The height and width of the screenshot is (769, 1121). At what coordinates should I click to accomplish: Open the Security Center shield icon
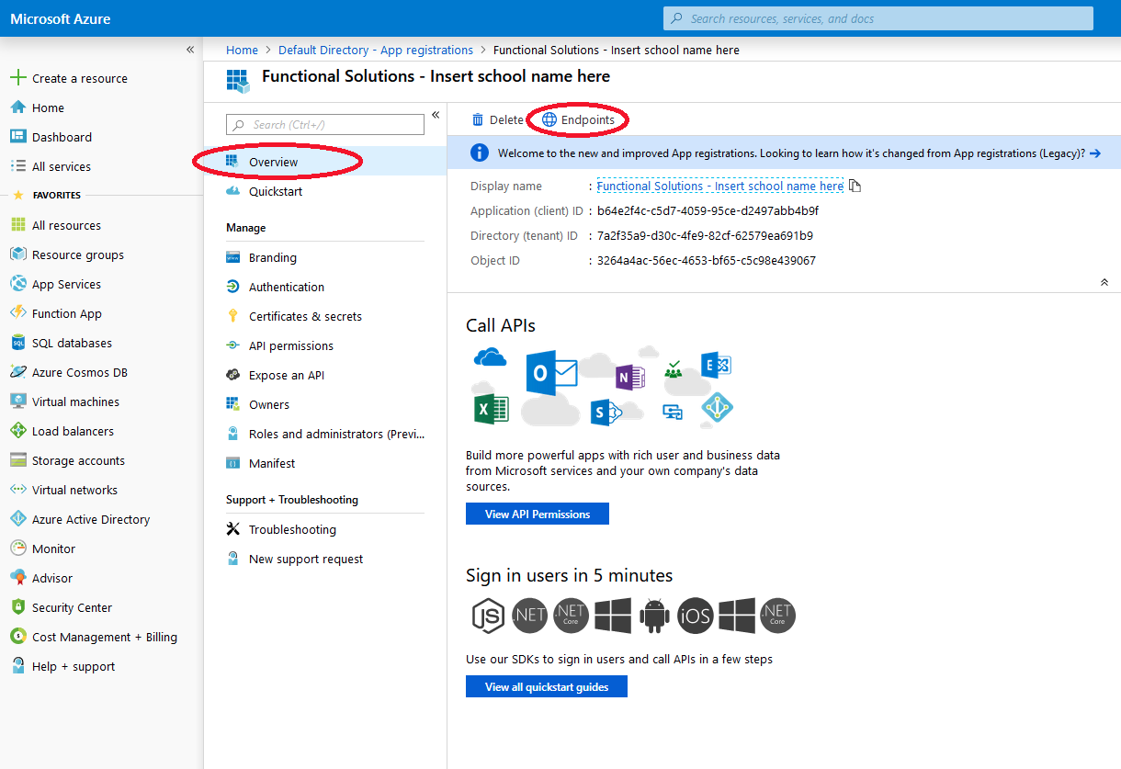17,607
